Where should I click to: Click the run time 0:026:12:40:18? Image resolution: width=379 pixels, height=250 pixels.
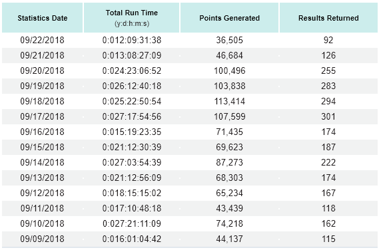click(132, 86)
